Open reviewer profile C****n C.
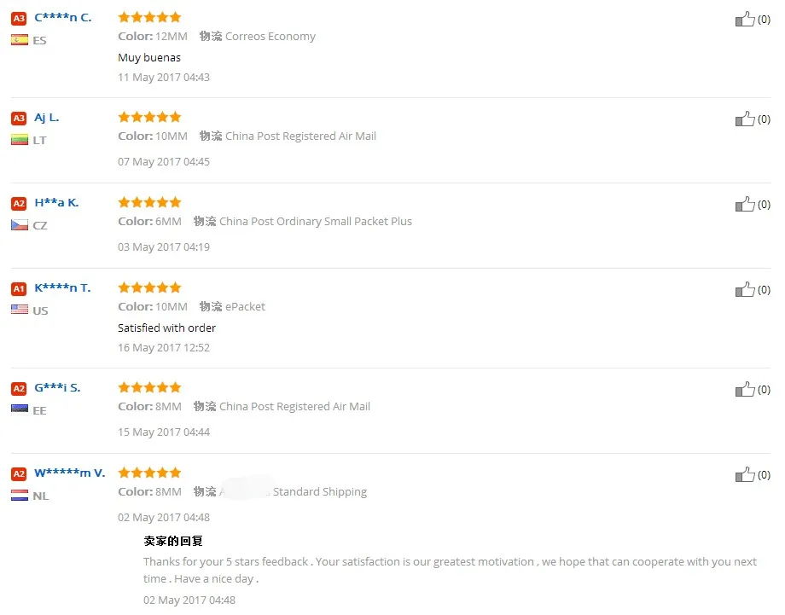 click(x=62, y=18)
